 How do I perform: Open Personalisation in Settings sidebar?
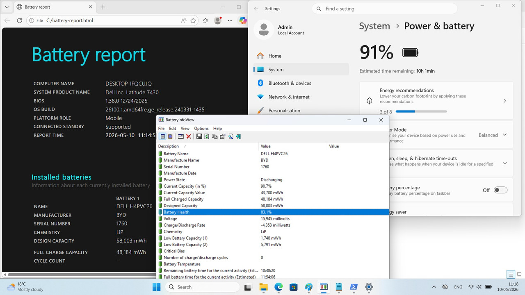(301, 110)
